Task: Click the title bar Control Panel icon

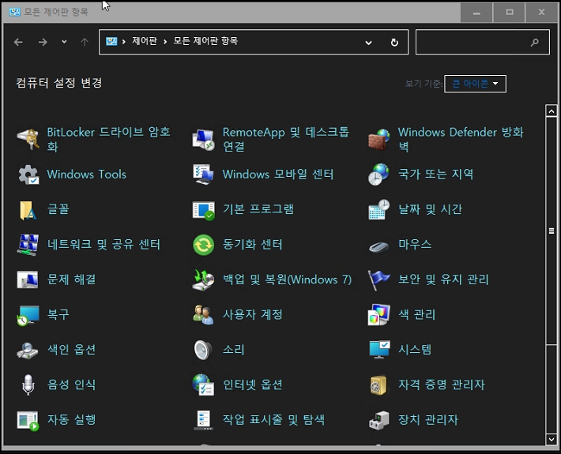Action: [x=14, y=12]
